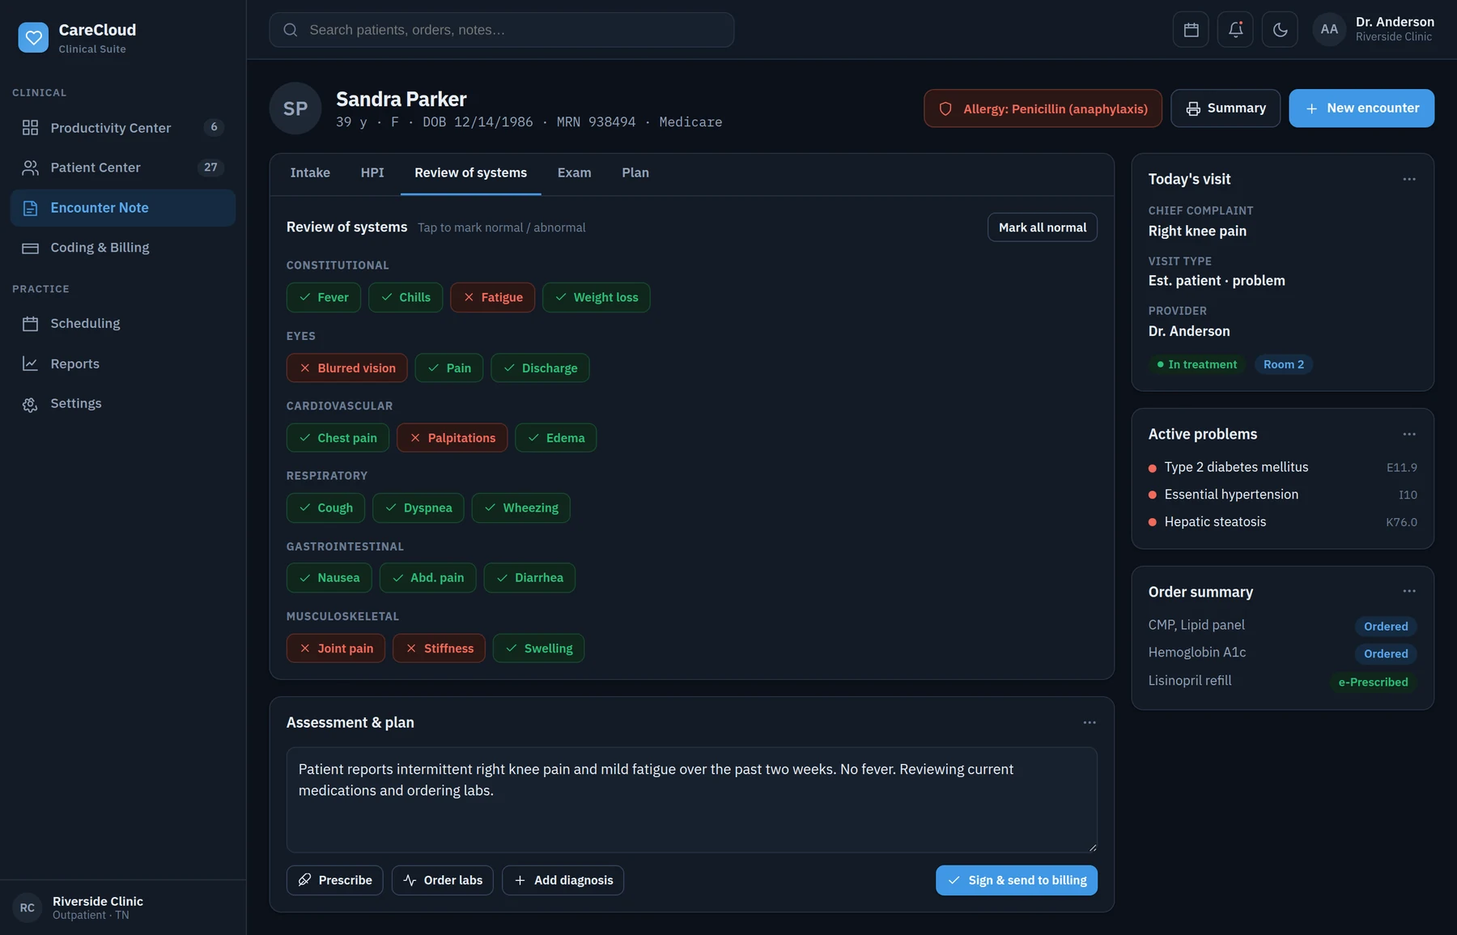The image size is (1457, 935).
Task: Click the Order labs button
Action: pos(443,881)
